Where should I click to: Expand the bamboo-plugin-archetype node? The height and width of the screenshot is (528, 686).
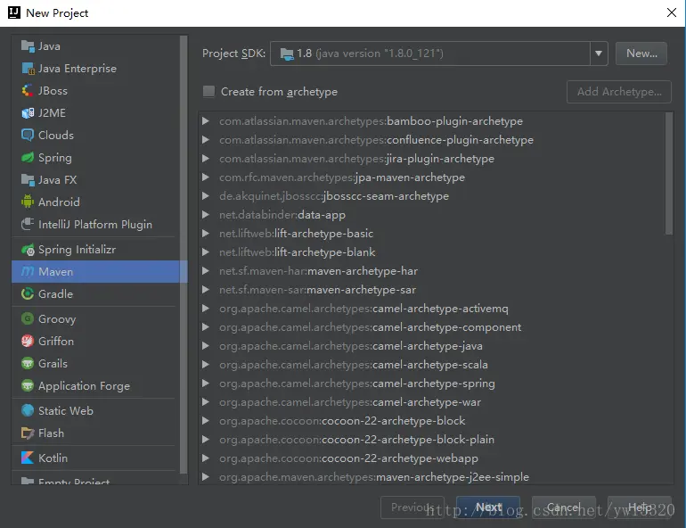205,120
